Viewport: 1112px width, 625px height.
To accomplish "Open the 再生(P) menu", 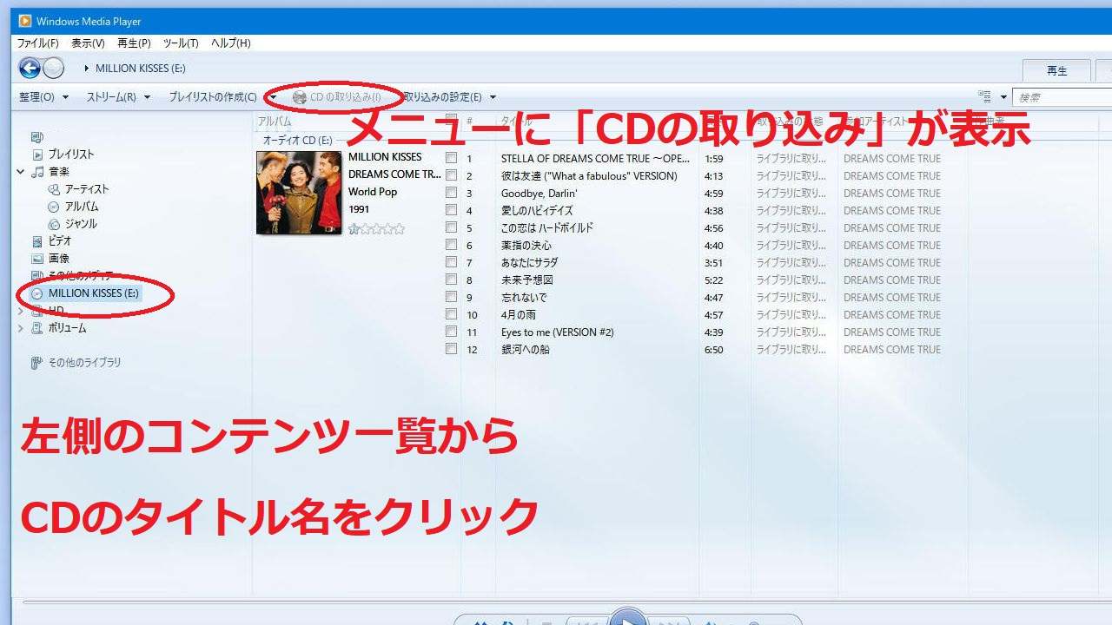I will (134, 43).
